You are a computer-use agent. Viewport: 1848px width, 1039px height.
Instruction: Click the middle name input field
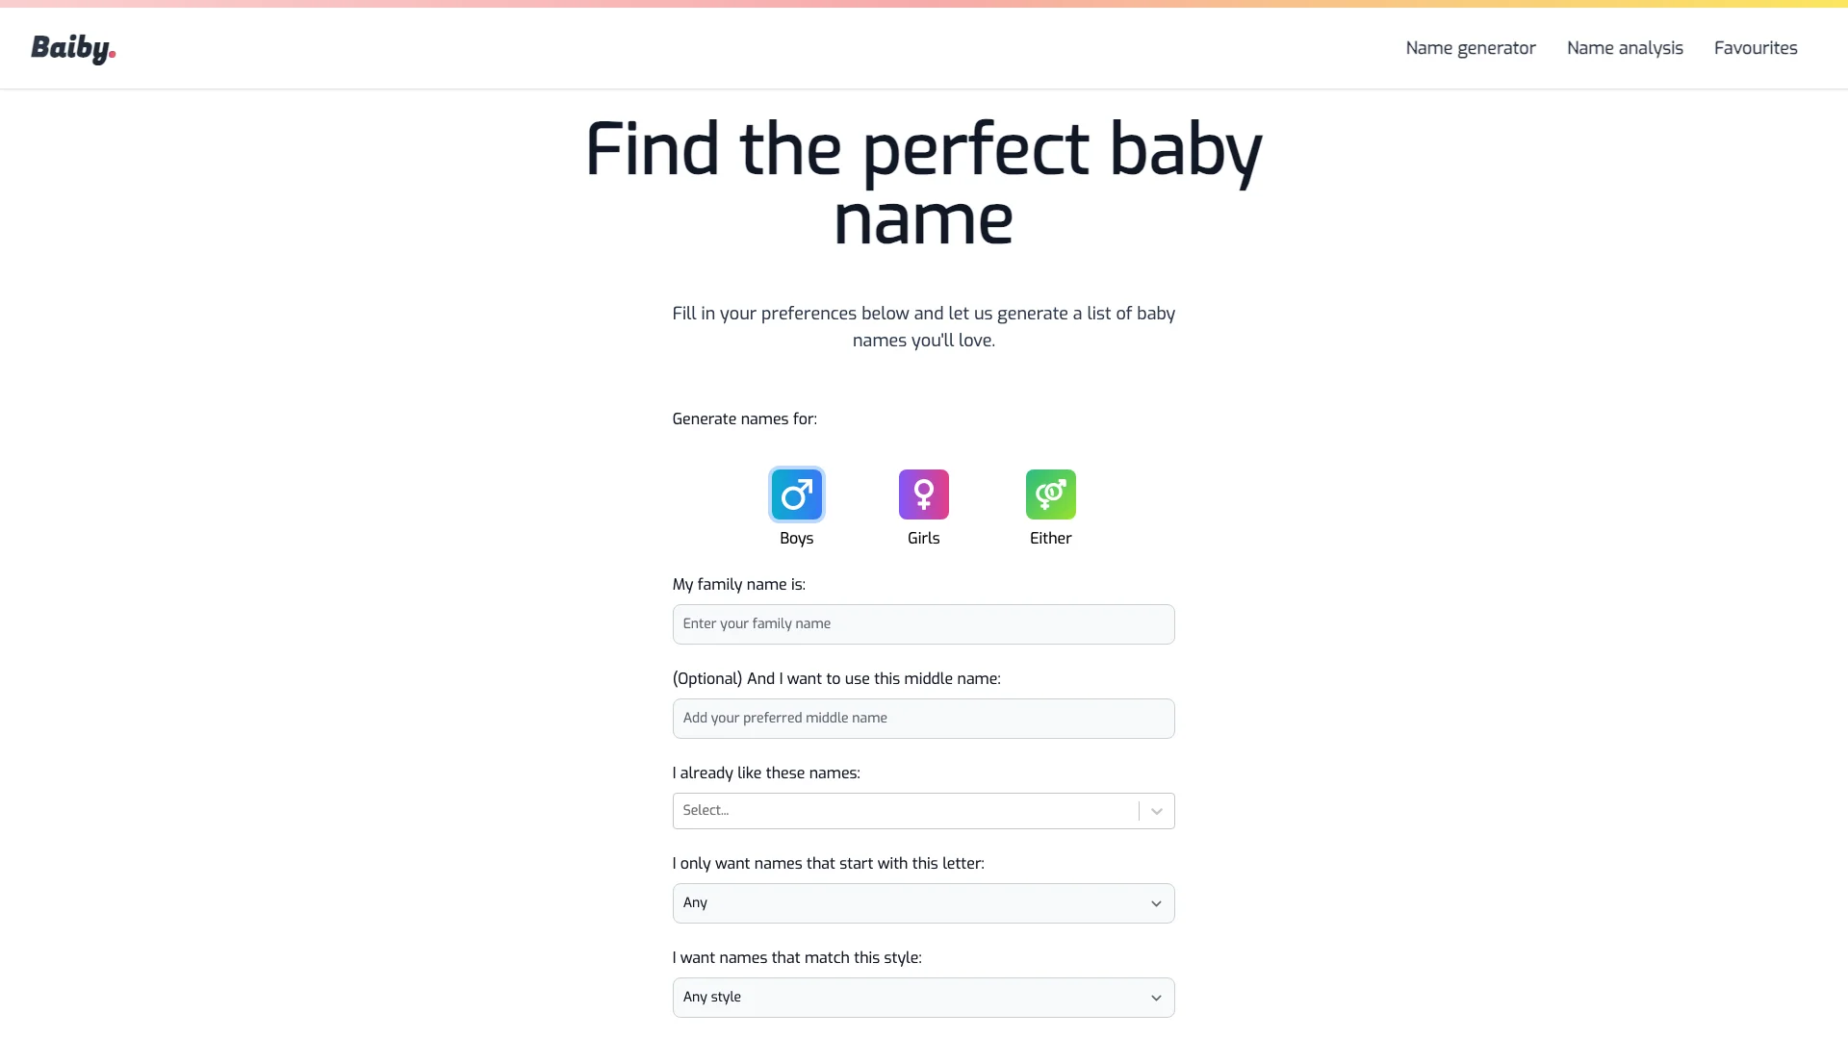[924, 718]
